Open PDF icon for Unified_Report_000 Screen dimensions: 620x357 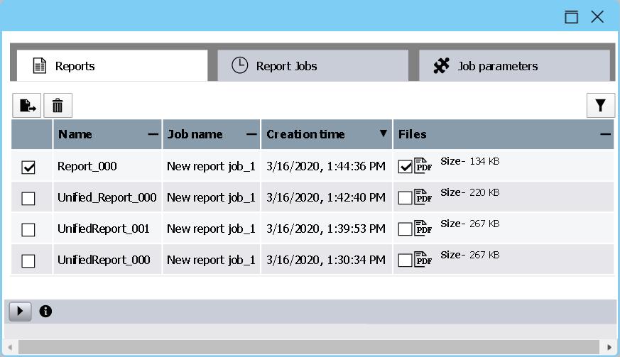pos(423,197)
